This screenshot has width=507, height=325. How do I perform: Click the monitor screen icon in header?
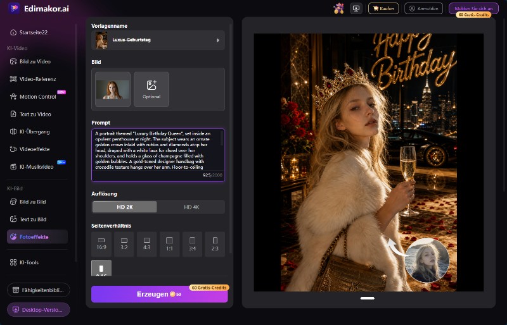tap(356, 8)
